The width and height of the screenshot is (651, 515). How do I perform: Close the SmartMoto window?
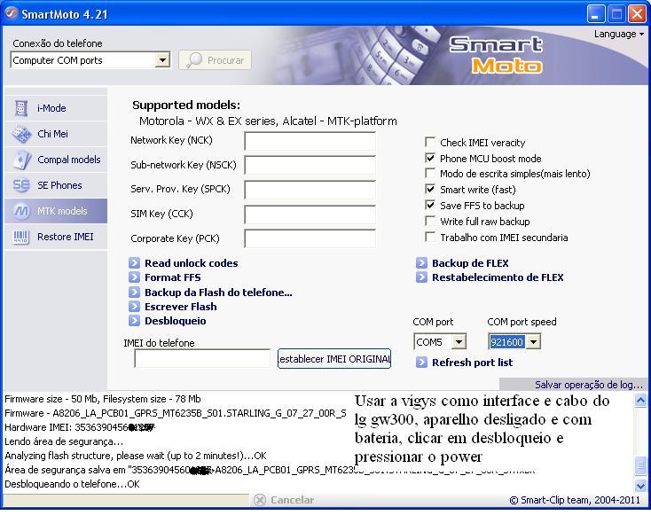637,14
